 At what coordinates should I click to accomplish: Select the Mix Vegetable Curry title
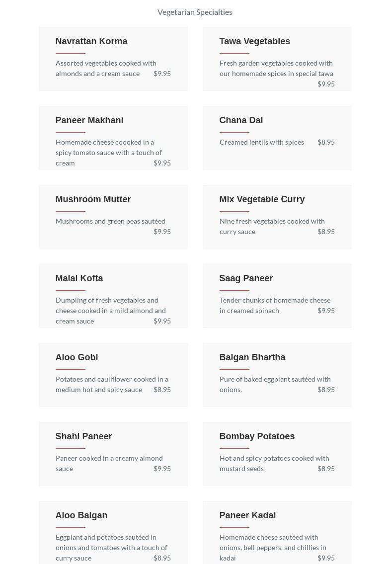(x=262, y=199)
